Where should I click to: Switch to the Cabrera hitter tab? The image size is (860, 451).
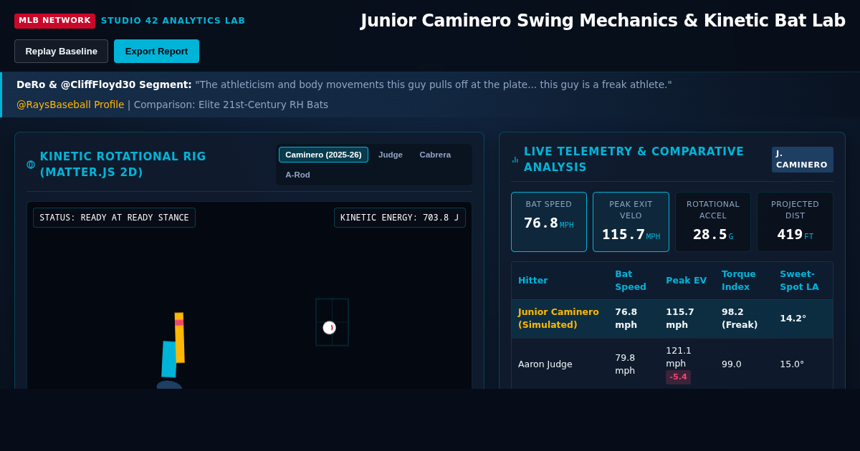point(435,155)
